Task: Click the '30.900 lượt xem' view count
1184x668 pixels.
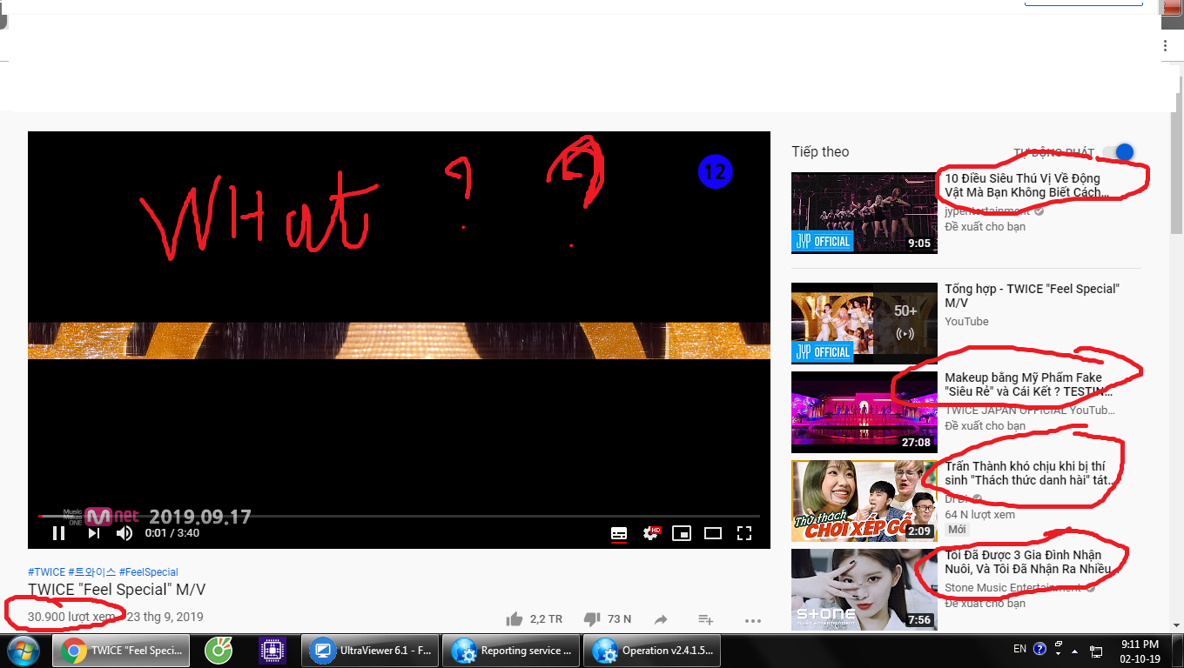Action: (x=71, y=617)
